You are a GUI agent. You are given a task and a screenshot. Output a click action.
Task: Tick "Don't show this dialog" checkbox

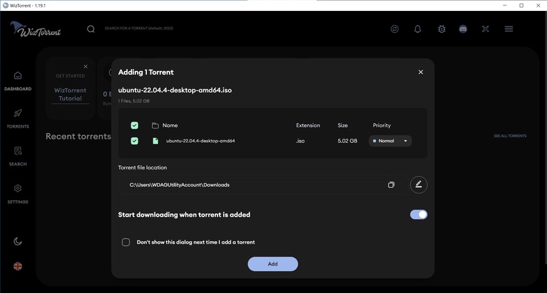126,242
